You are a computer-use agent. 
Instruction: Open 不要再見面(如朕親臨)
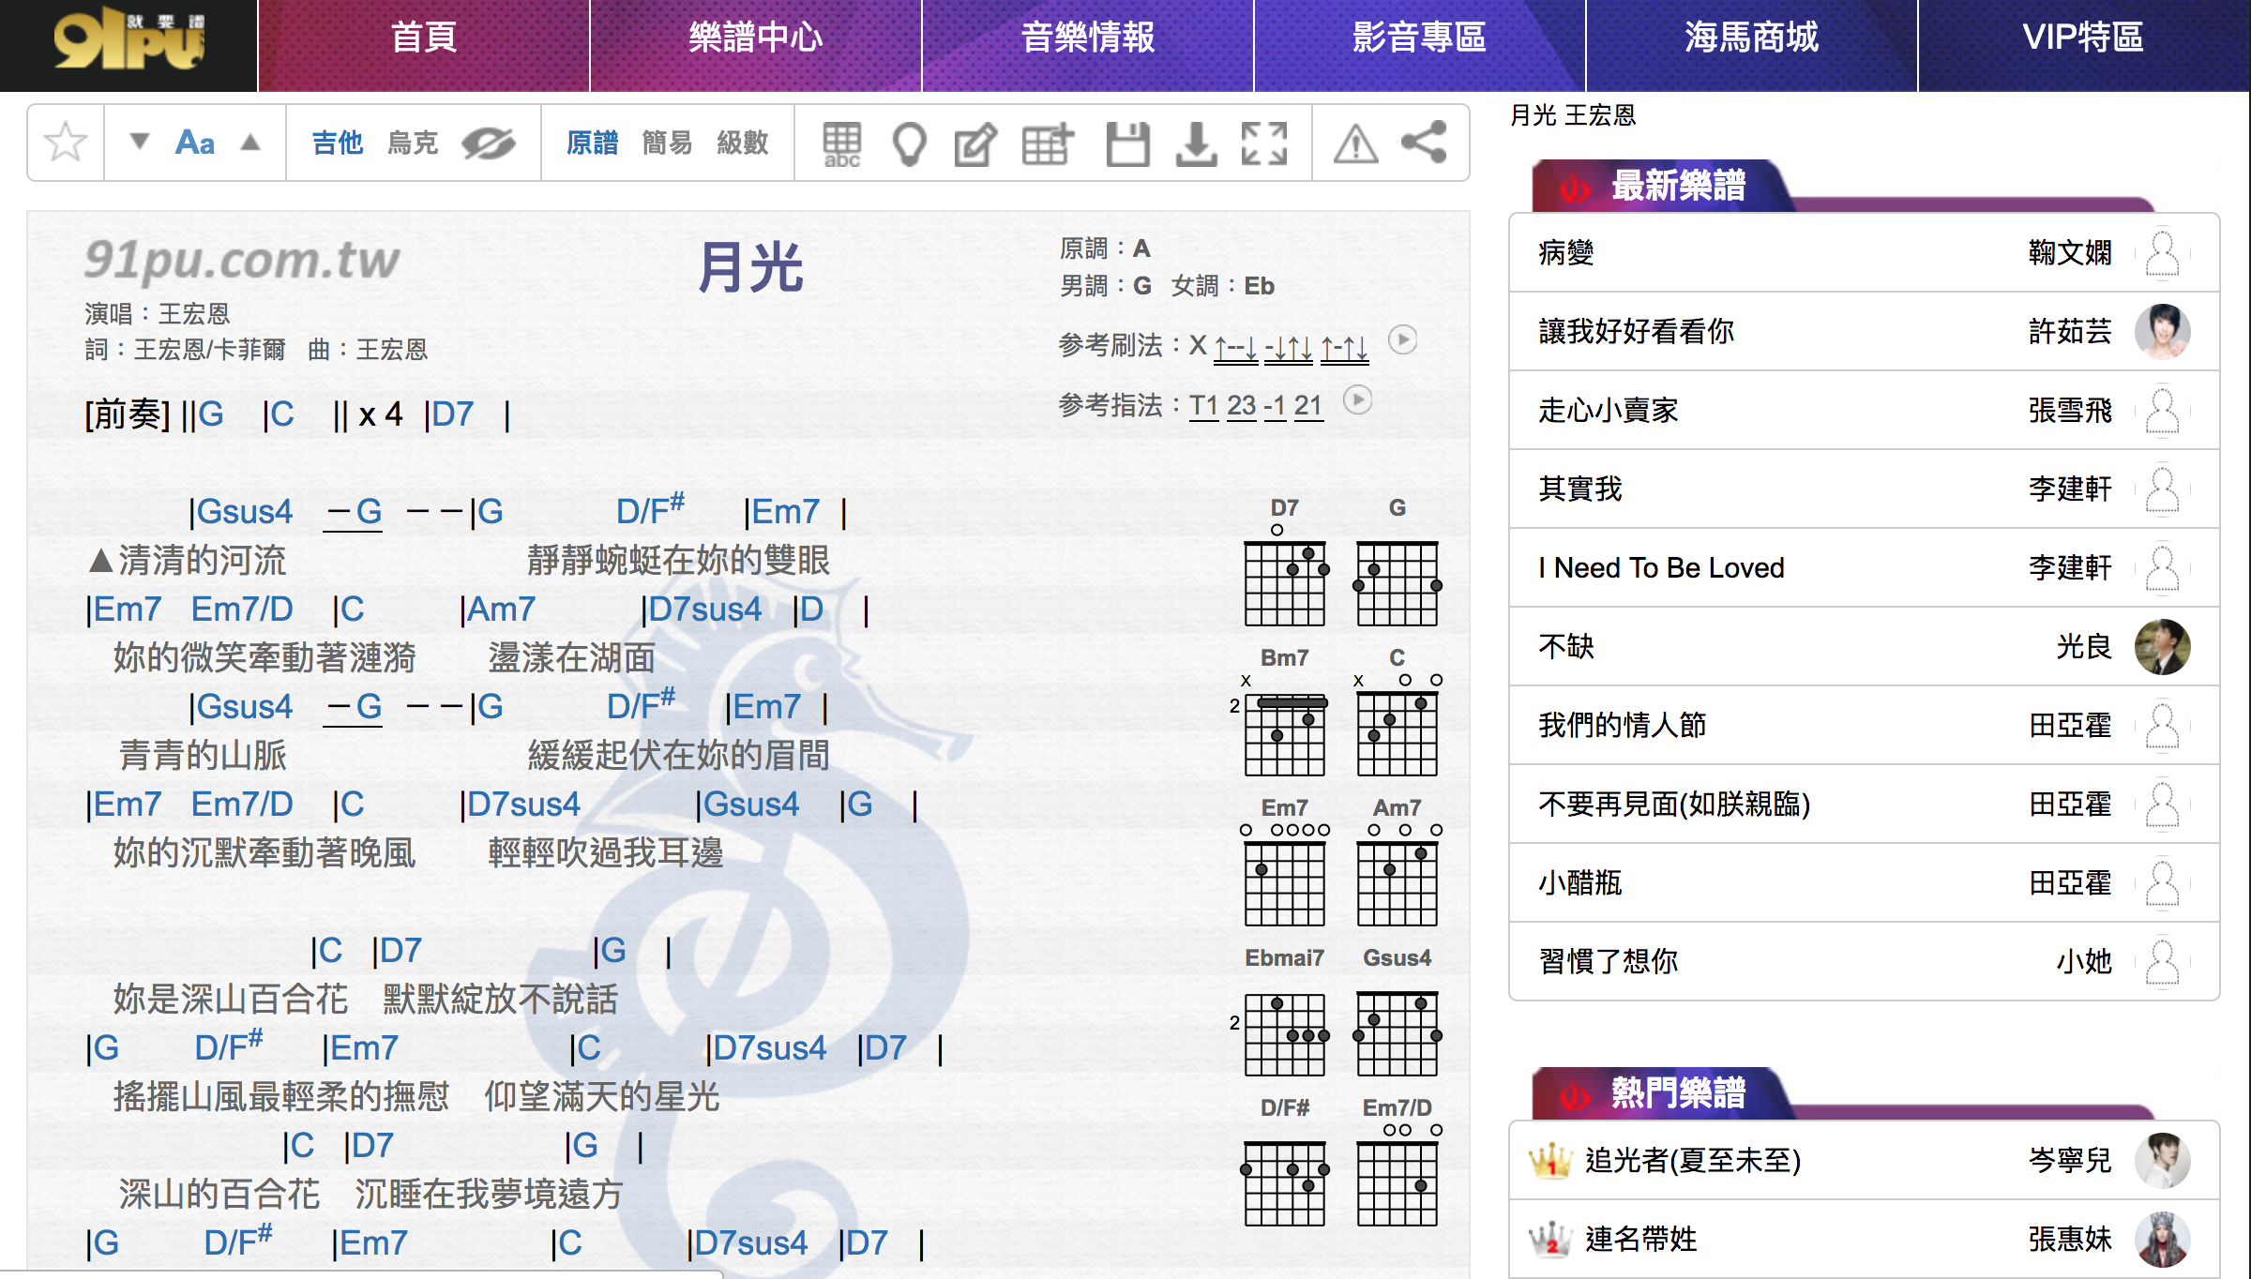tap(1864, 804)
